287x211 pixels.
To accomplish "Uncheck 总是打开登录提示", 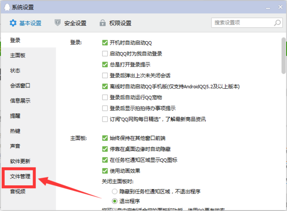I will pyautogui.click(x=105, y=64).
